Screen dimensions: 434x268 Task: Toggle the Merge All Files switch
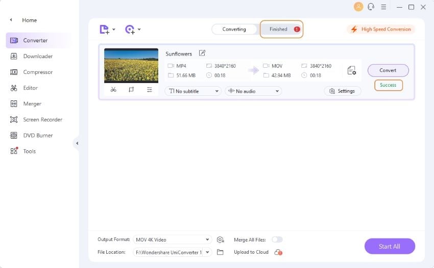click(277, 239)
